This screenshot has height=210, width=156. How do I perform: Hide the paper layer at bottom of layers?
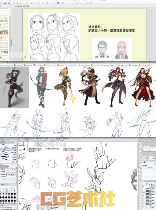[143, 207]
